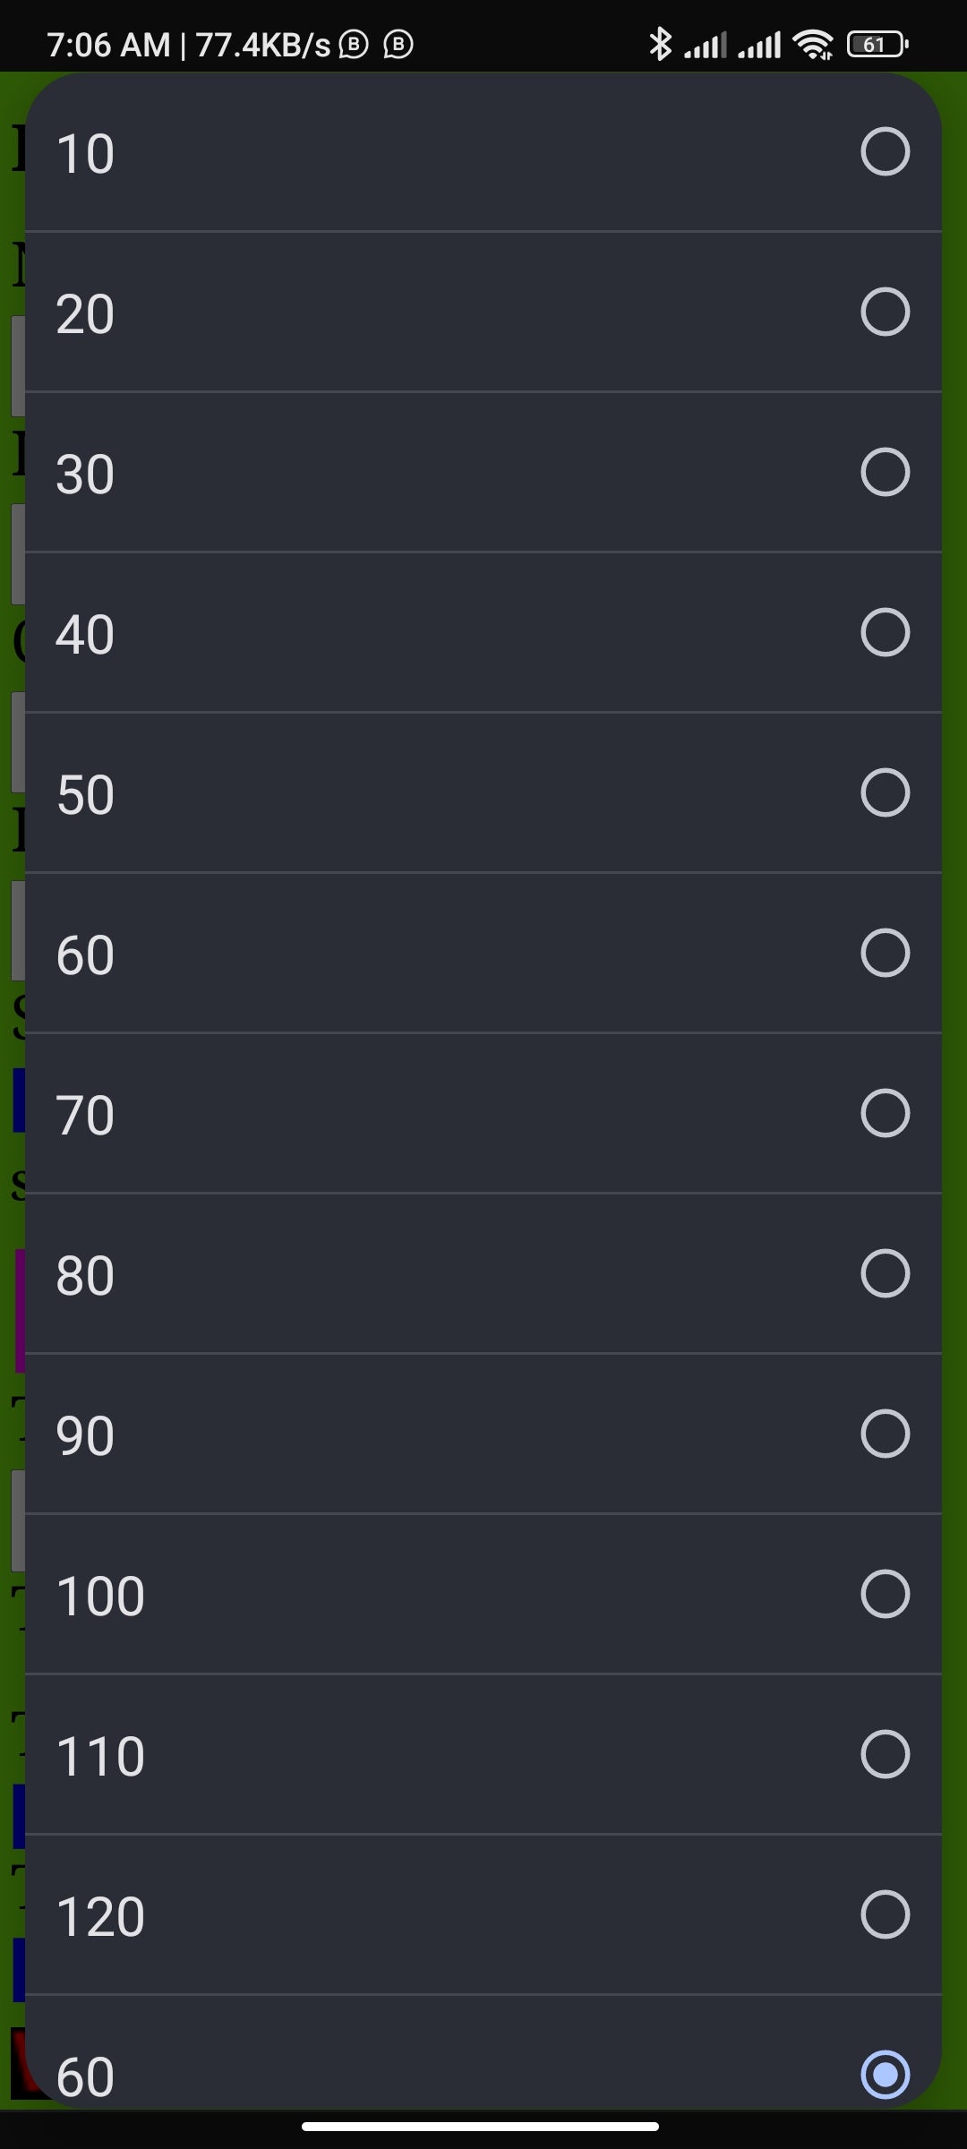Tap the radio button beside 50
The height and width of the screenshot is (2149, 967).
tap(885, 792)
